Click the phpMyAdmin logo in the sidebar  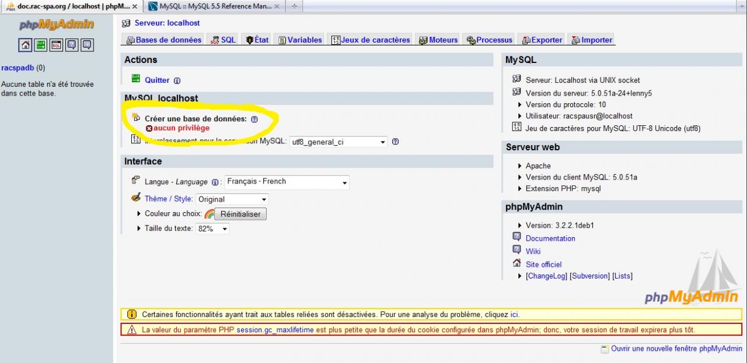[x=57, y=25]
